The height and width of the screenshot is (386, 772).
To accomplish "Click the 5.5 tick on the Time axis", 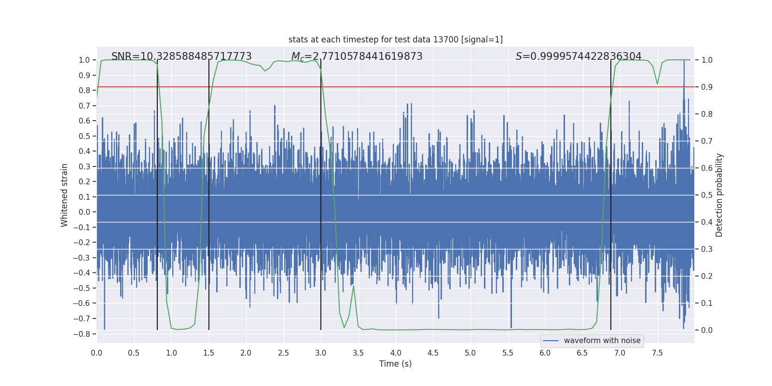I will [508, 353].
